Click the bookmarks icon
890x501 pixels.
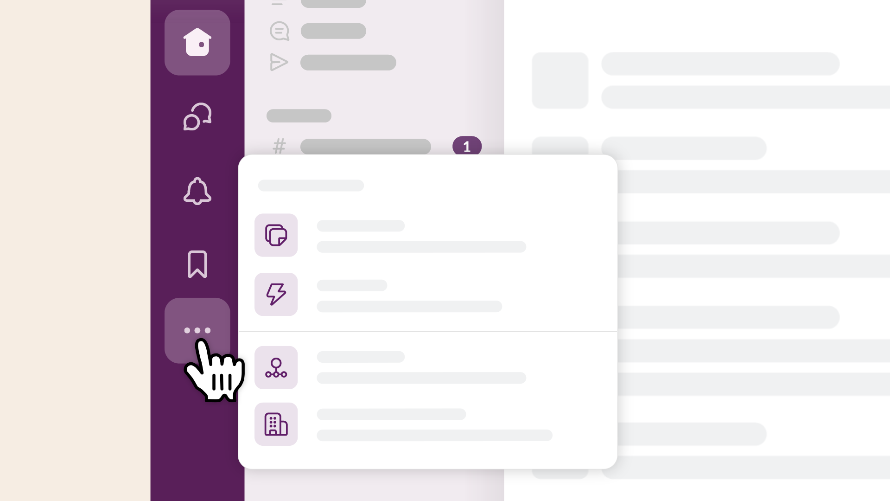(x=197, y=264)
